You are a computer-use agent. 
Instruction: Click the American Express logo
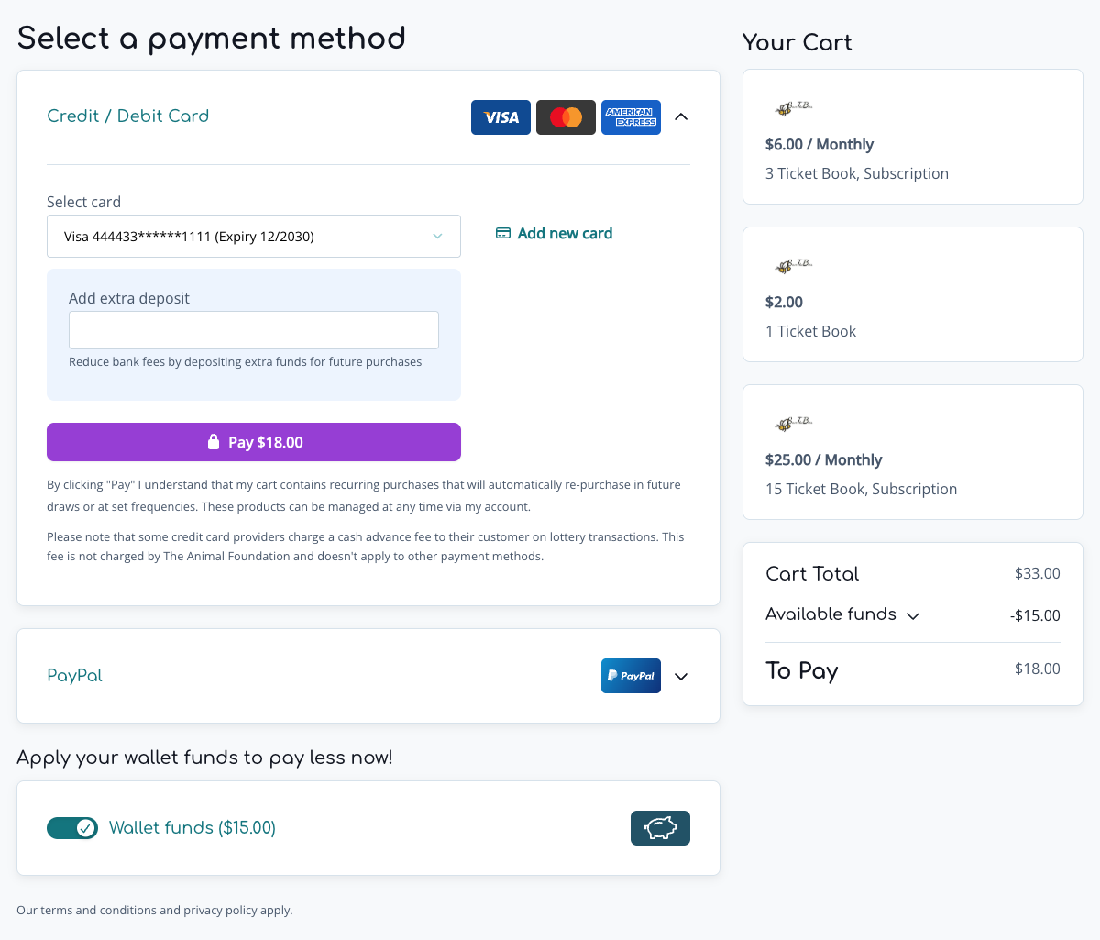(631, 117)
